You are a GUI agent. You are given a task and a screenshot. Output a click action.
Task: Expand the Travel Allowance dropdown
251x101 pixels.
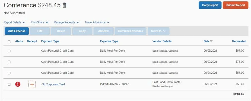[x=97, y=22]
